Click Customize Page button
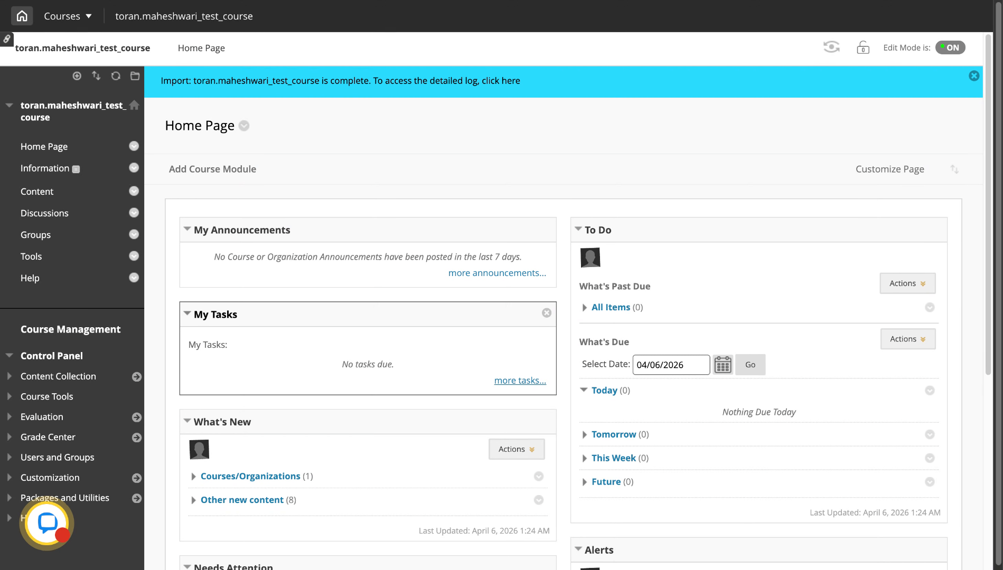Screen dimensions: 1003x570 tap(890, 169)
